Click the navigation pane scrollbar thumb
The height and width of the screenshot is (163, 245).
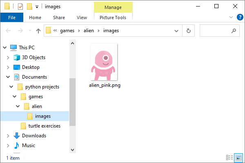[x=73, y=102]
